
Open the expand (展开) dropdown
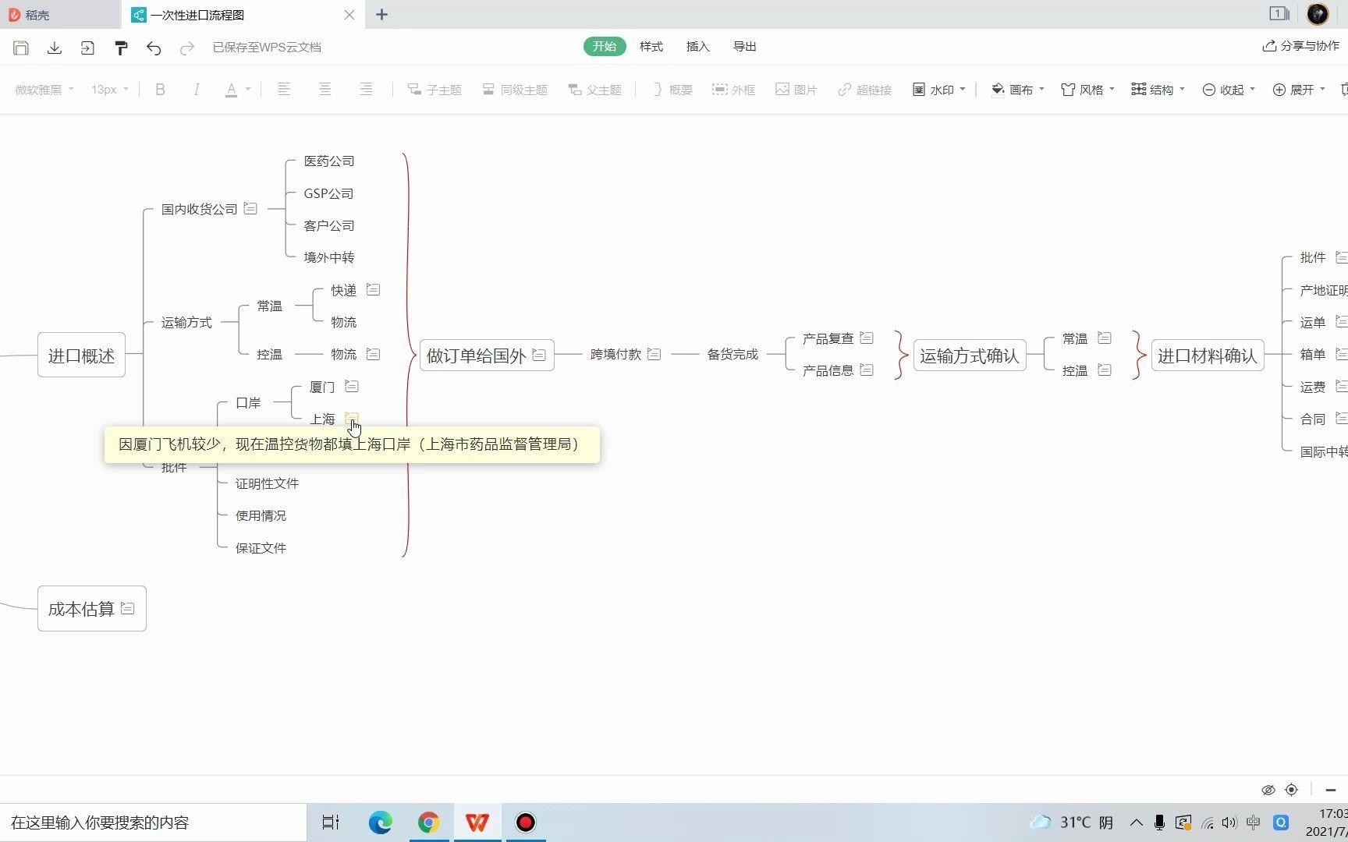[x=1299, y=90]
